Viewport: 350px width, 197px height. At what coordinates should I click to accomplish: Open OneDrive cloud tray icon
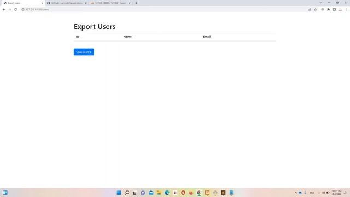(300, 193)
